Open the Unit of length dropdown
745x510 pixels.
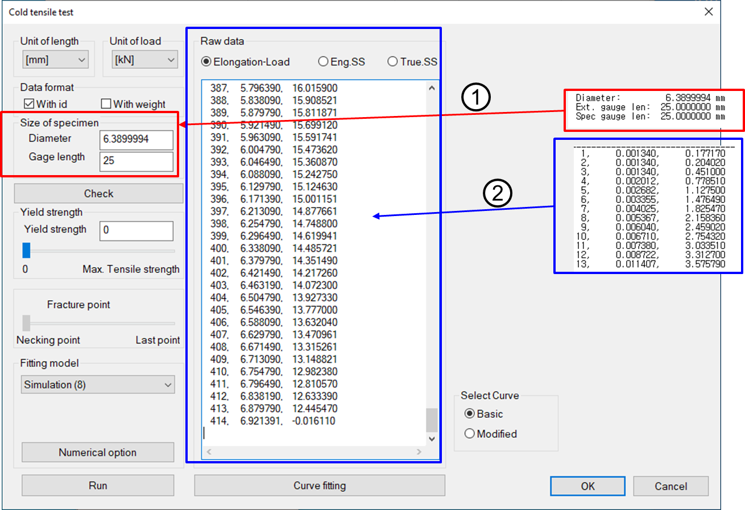[55, 60]
